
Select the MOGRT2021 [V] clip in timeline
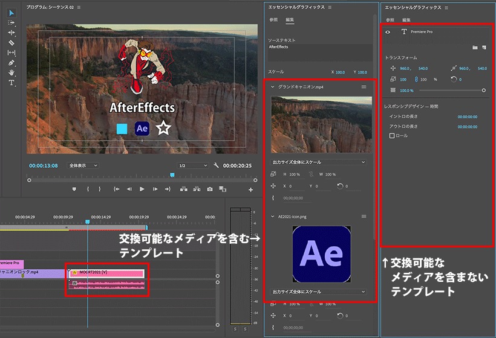tap(106, 273)
